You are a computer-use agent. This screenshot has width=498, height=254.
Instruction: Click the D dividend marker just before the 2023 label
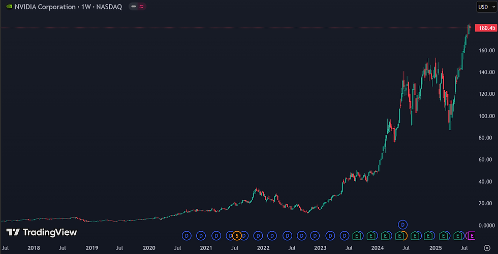click(315, 236)
